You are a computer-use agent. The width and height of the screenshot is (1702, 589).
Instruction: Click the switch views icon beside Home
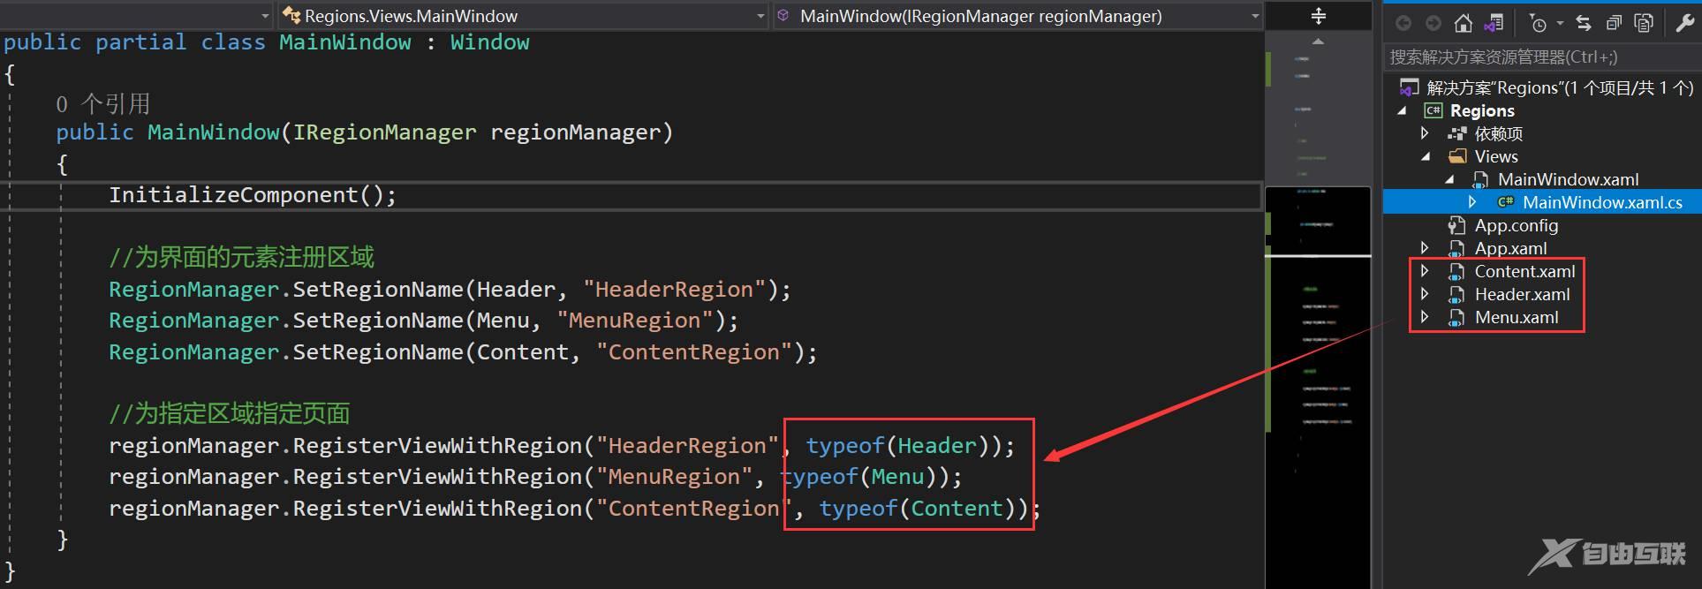coord(1494,23)
